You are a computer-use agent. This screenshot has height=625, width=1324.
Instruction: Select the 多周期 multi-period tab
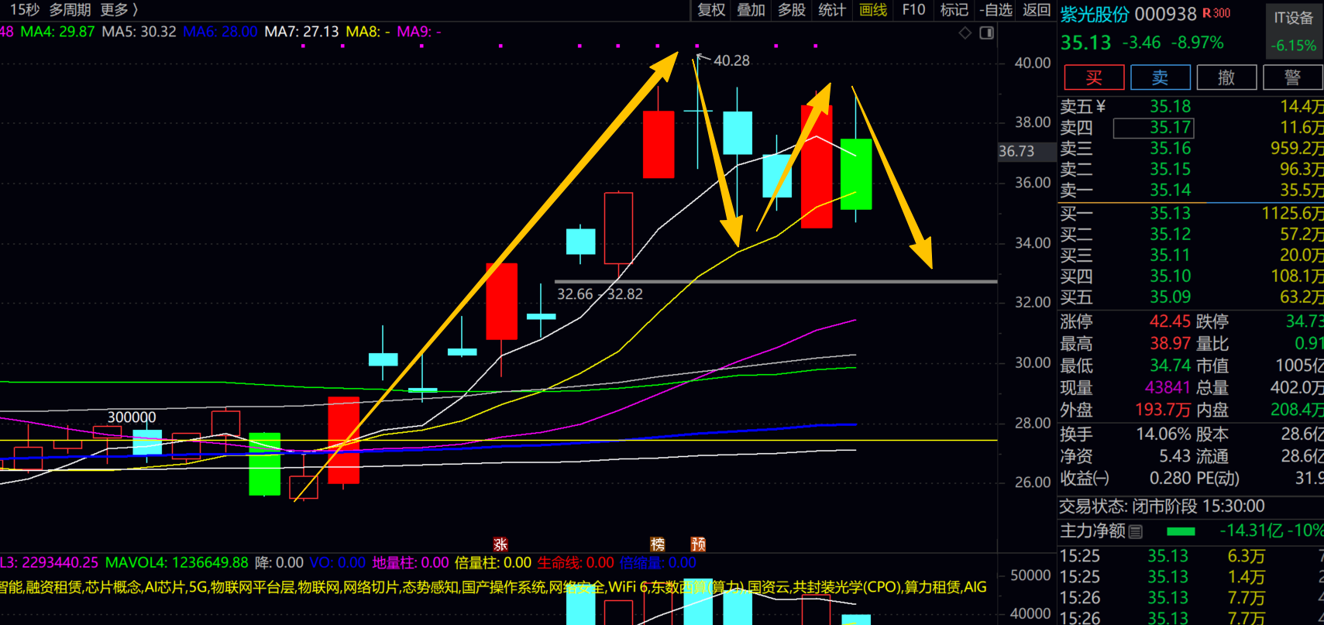tap(70, 10)
